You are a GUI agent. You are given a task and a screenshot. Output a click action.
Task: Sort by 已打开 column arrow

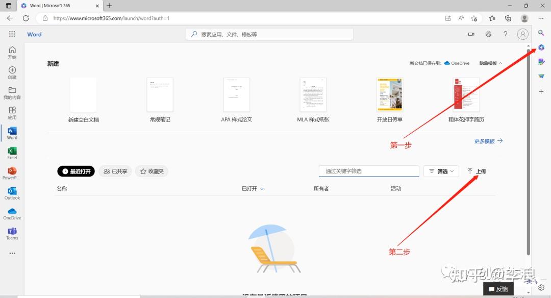pos(262,188)
